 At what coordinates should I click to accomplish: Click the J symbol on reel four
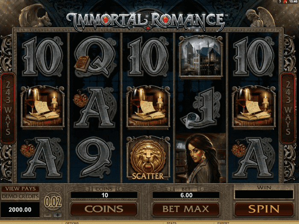pos(201,108)
